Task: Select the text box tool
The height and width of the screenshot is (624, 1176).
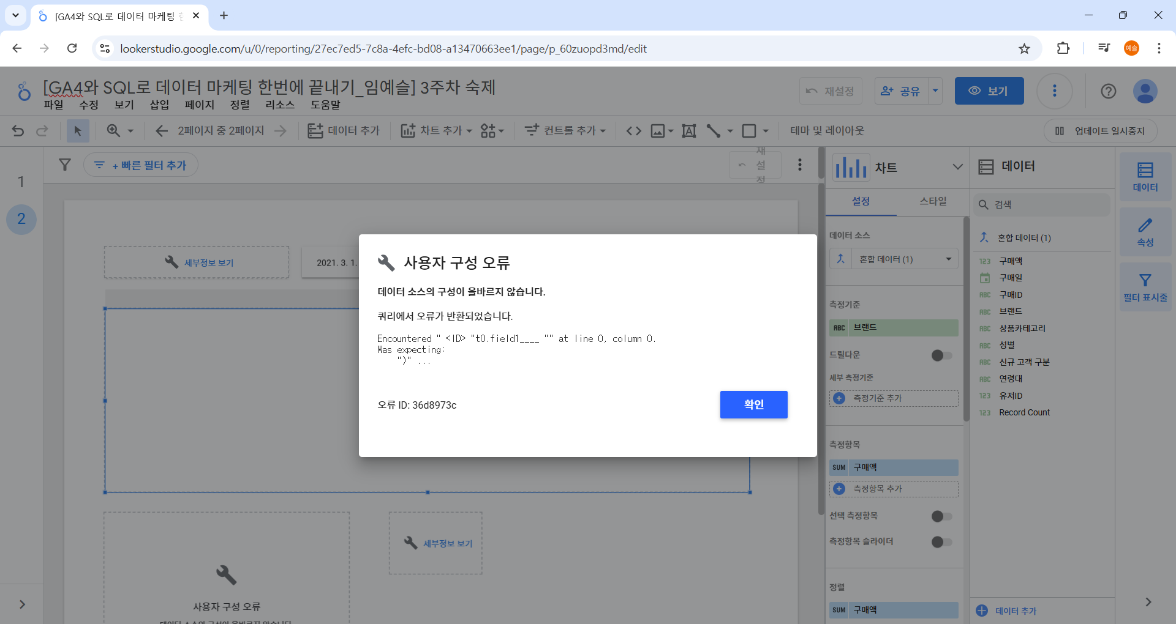Action: click(x=689, y=130)
